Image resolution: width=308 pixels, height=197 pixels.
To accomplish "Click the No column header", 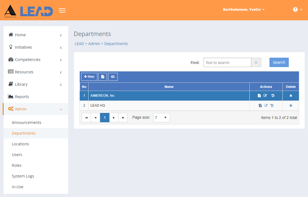I will (84, 87).
